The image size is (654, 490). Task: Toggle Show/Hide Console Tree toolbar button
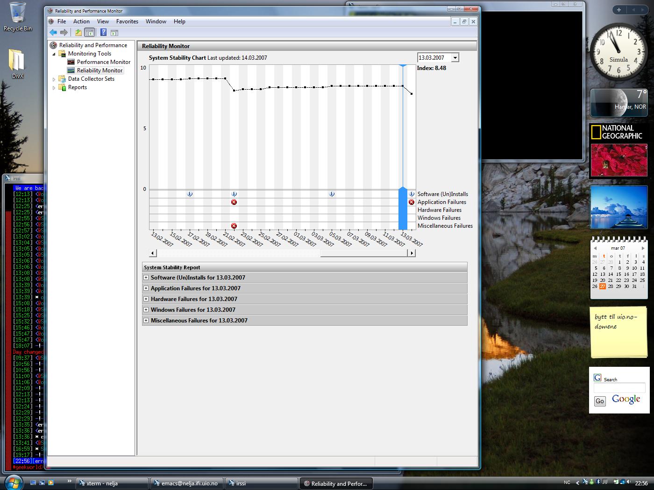point(89,33)
